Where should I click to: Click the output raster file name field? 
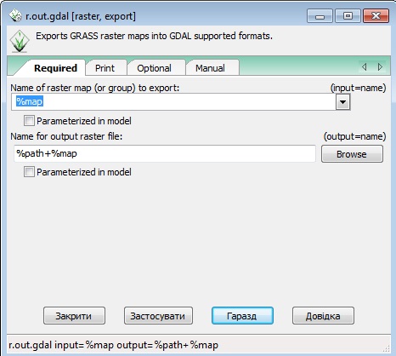165,153
